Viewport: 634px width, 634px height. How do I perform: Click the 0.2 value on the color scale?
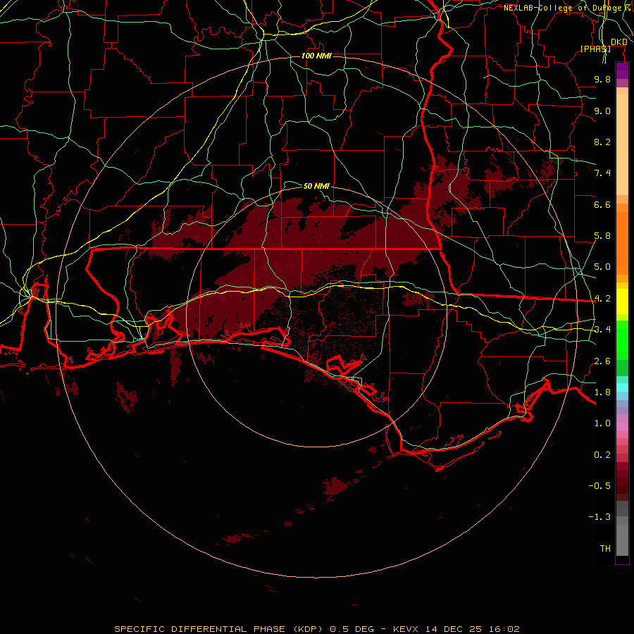pos(602,455)
